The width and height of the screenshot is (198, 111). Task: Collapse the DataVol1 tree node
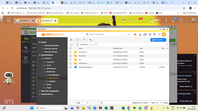click(x=41, y=59)
